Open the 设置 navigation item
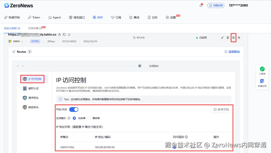Image resolution: width=271 pixels, height=153 pixels. coord(171,17)
